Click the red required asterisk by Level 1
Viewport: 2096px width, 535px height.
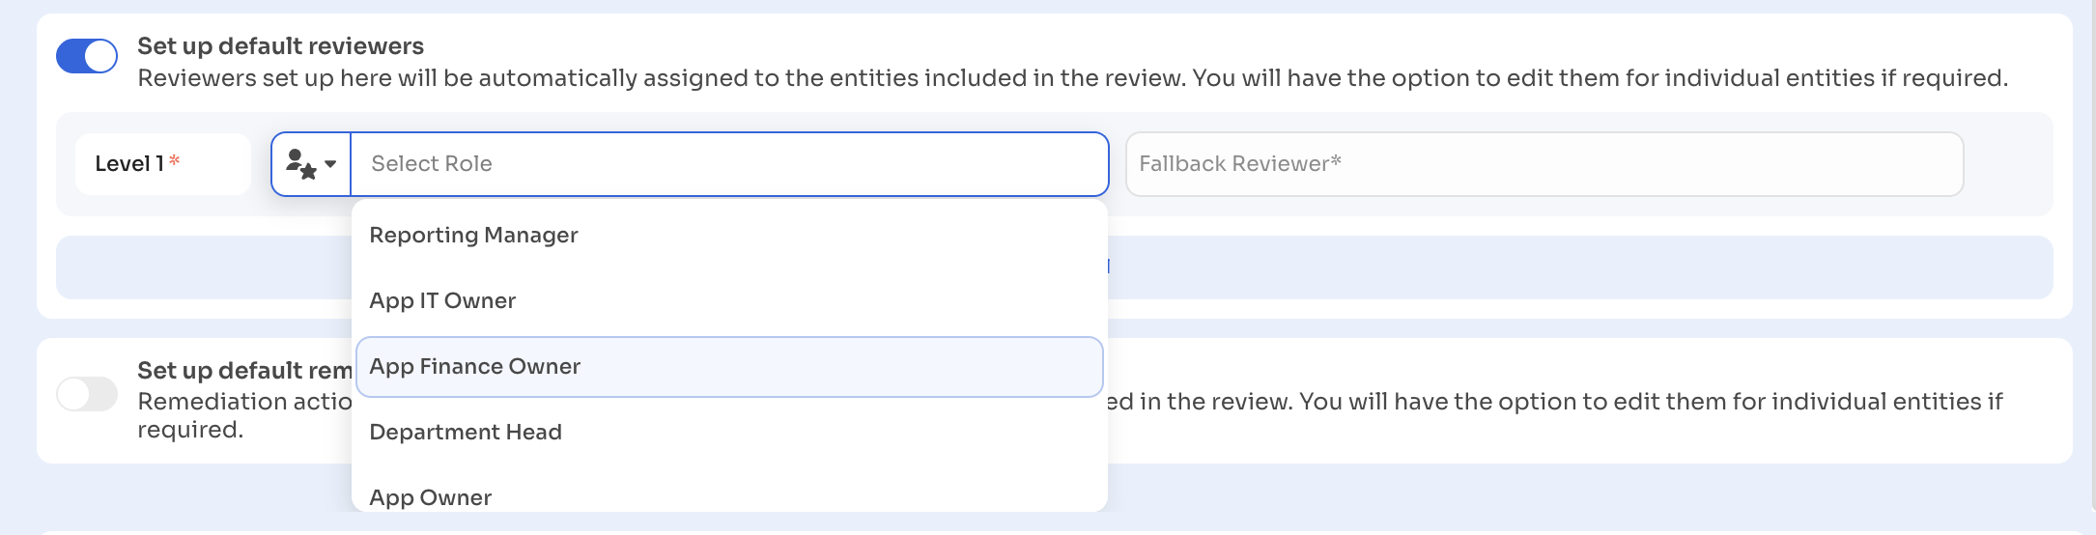[175, 160]
